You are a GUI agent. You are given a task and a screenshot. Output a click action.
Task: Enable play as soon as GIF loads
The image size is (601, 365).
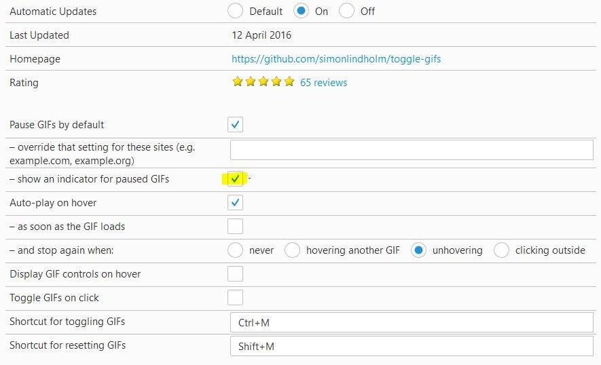(x=235, y=227)
